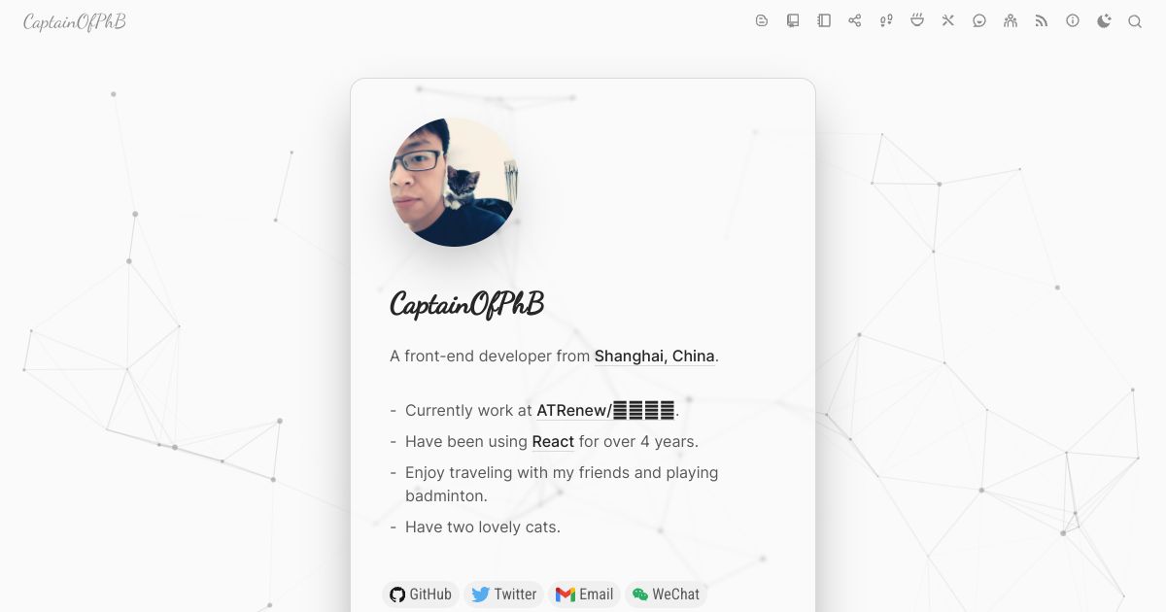Click the Twitter button
This screenshot has width=1166, height=612.
(x=503, y=595)
